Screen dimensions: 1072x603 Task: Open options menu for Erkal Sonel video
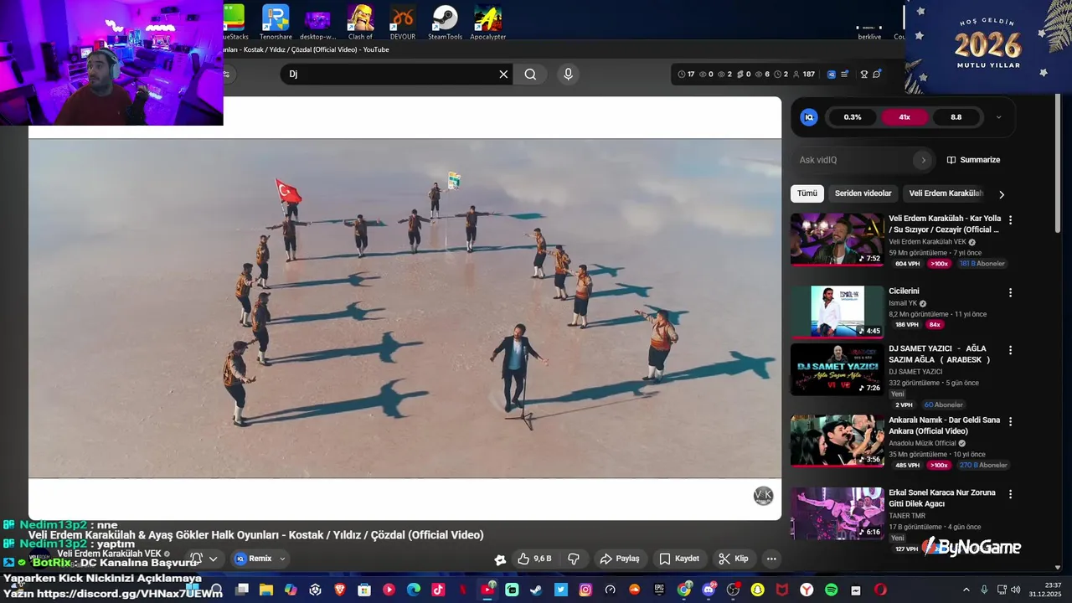(1010, 495)
